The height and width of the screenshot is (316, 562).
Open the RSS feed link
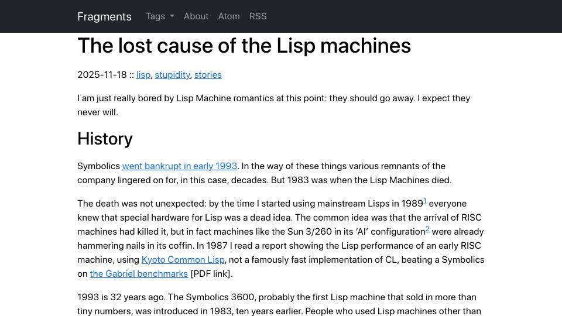coord(258,16)
